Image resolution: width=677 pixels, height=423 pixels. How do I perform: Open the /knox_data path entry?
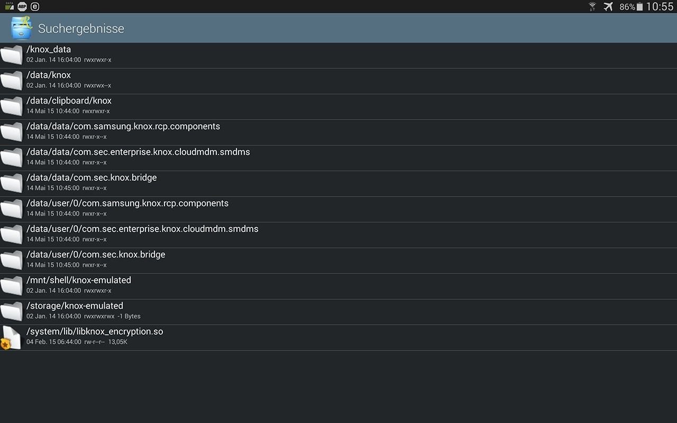coord(49,49)
